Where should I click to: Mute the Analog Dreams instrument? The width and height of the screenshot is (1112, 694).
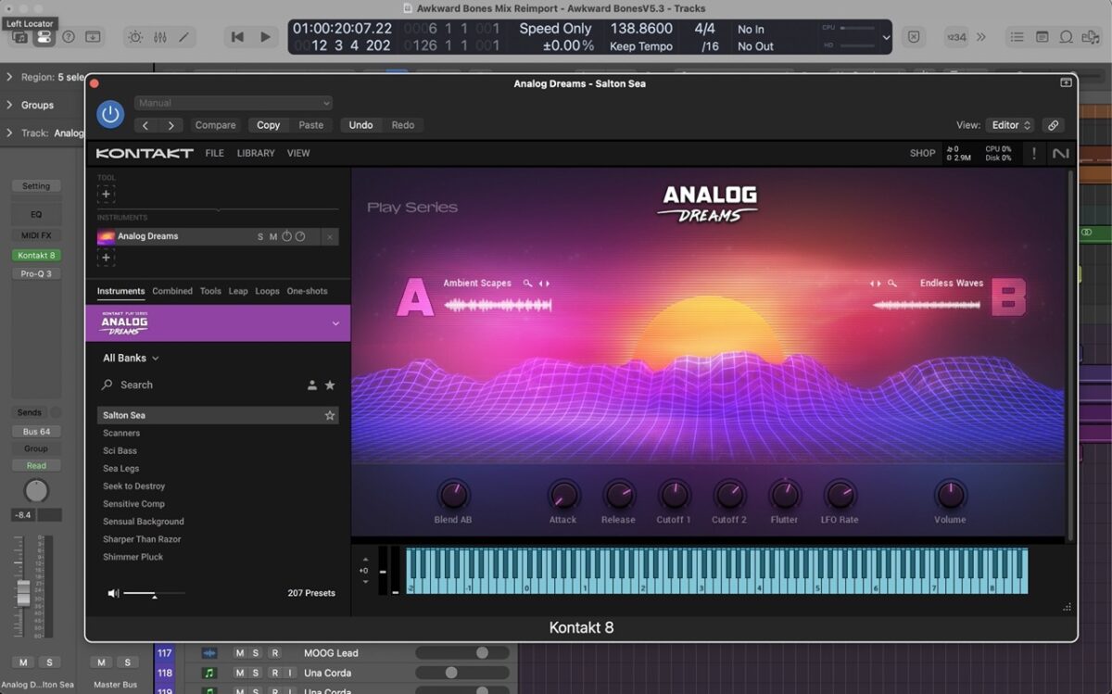(x=273, y=237)
